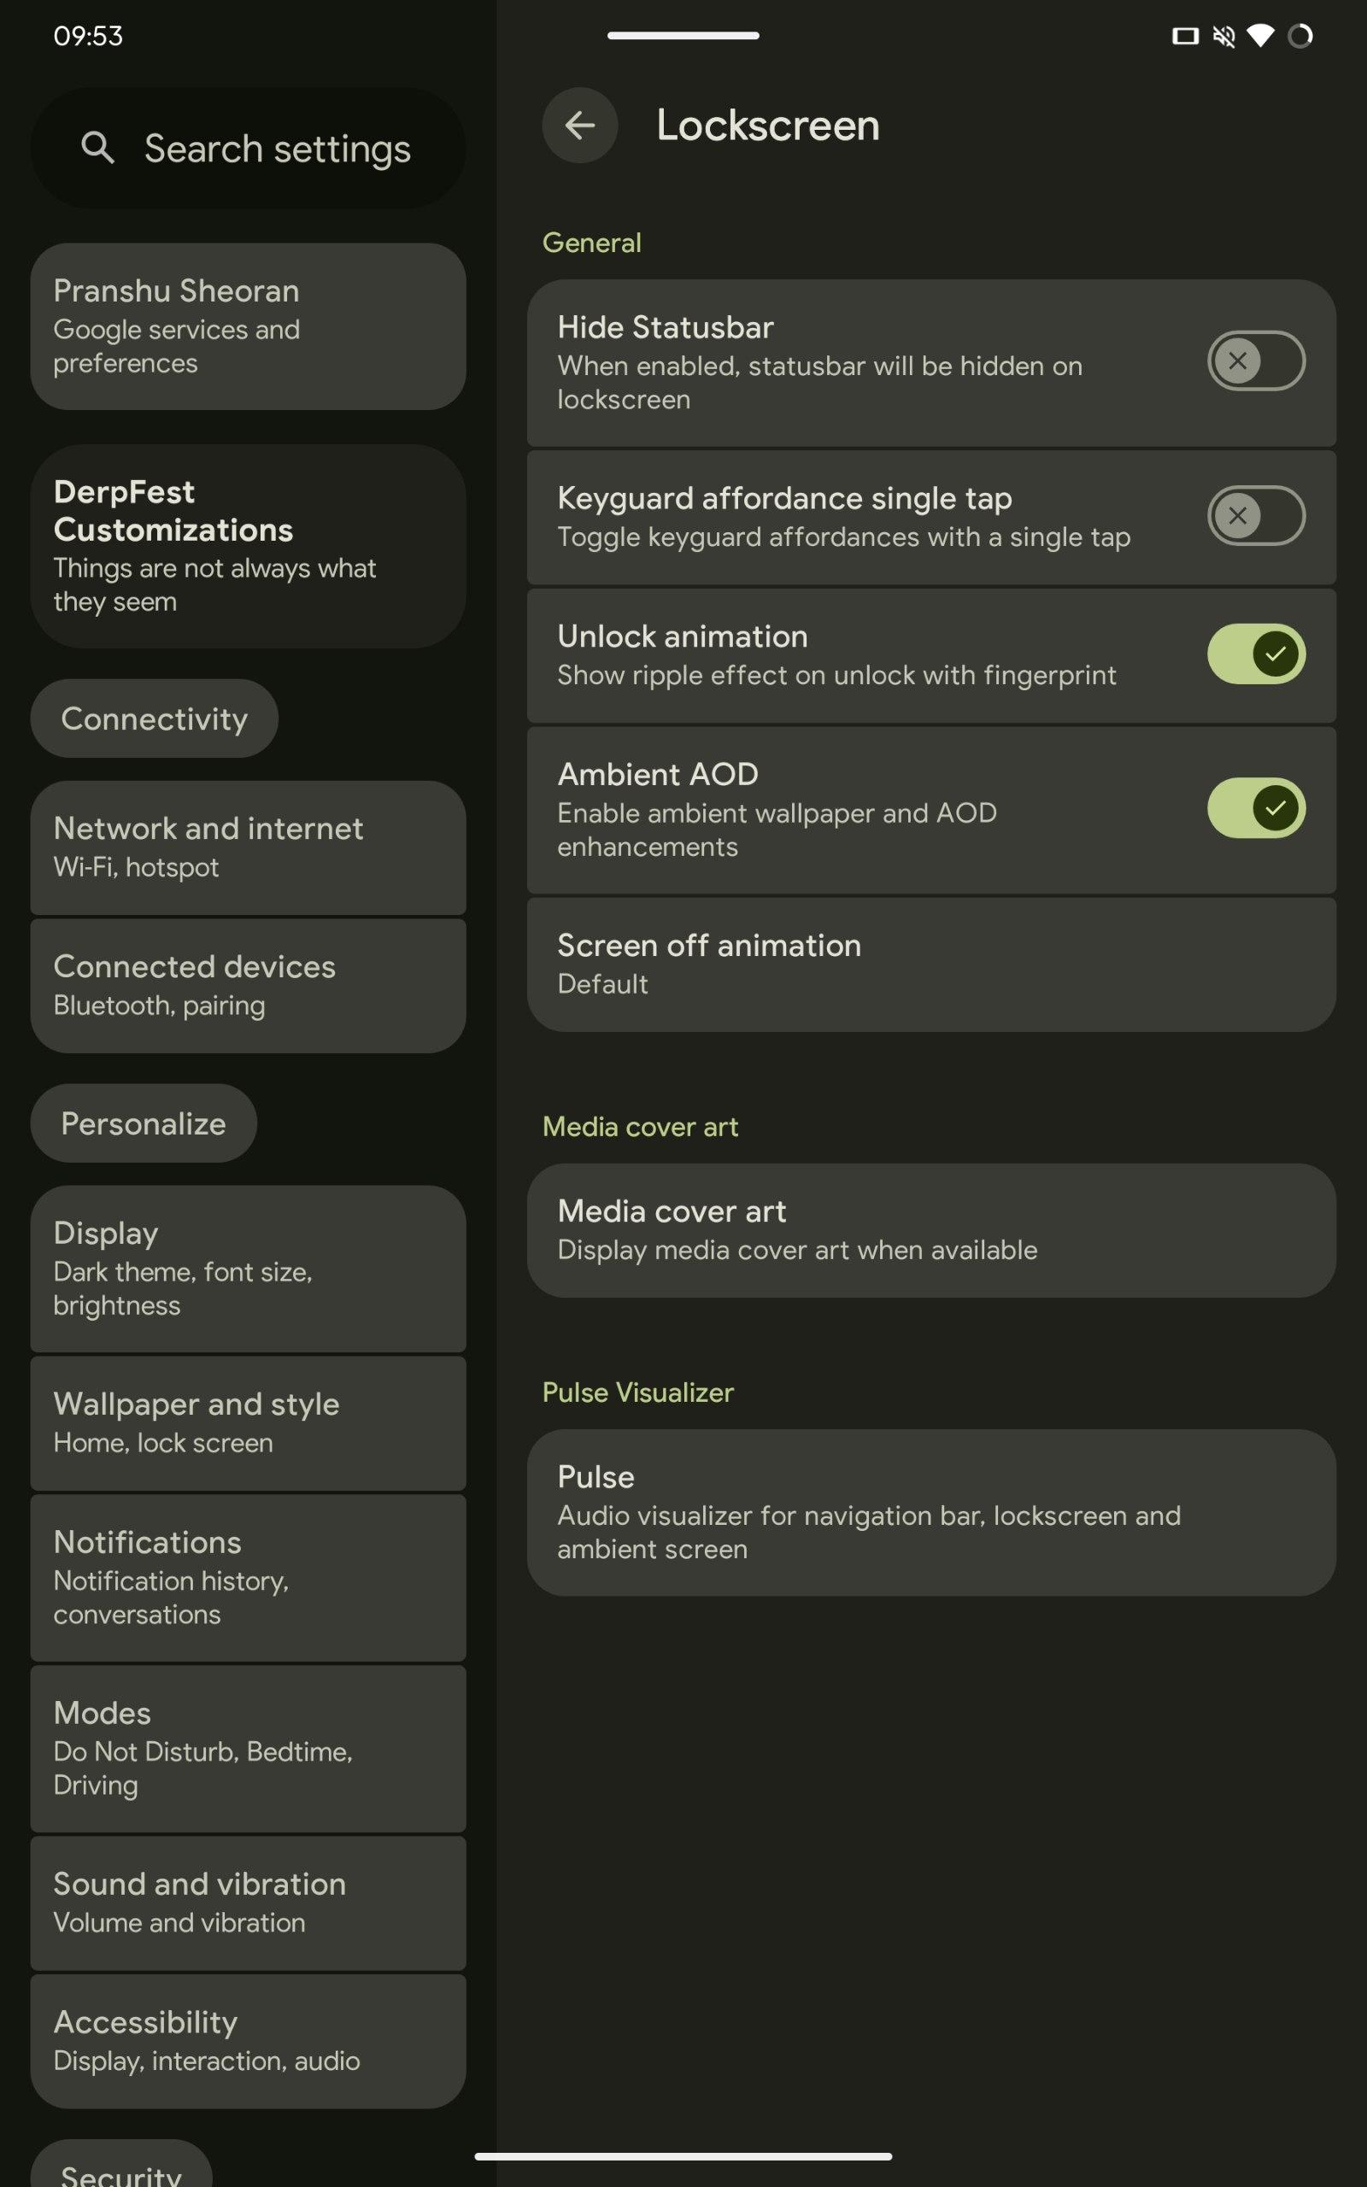Open Network and internet settings
The height and width of the screenshot is (2187, 1367).
click(x=248, y=847)
